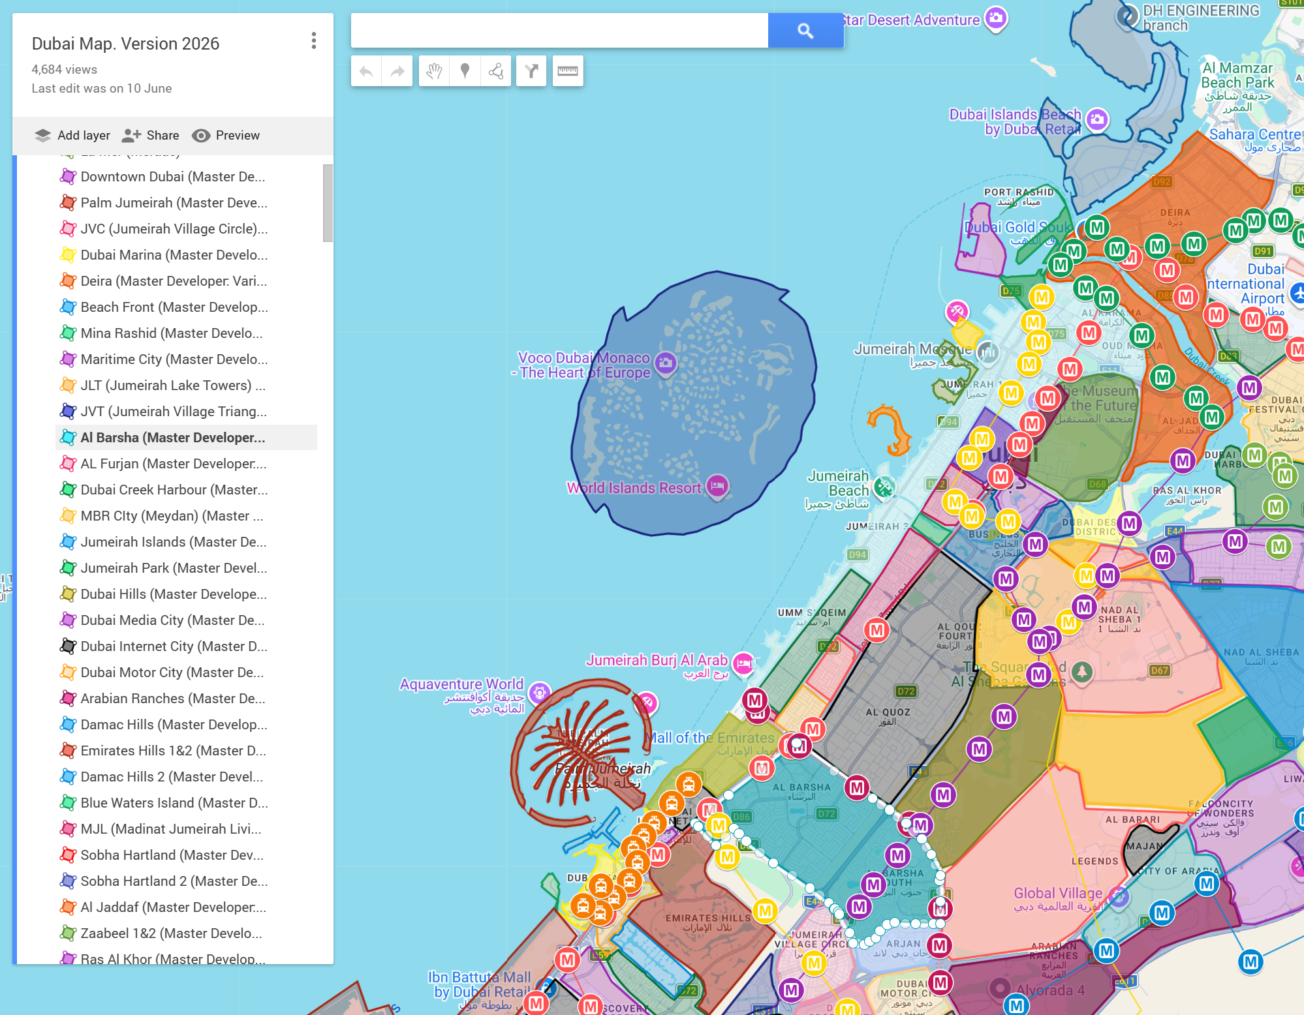The height and width of the screenshot is (1015, 1304).
Task: Click the MJL (Madinat Jumeirah Living) polygon icon
Action: coord(68,828)
